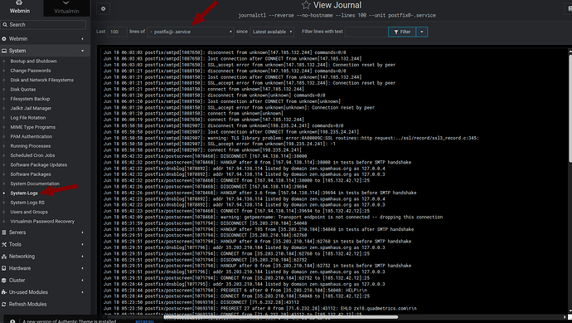Open Disk Quotas module

(23, 90)
